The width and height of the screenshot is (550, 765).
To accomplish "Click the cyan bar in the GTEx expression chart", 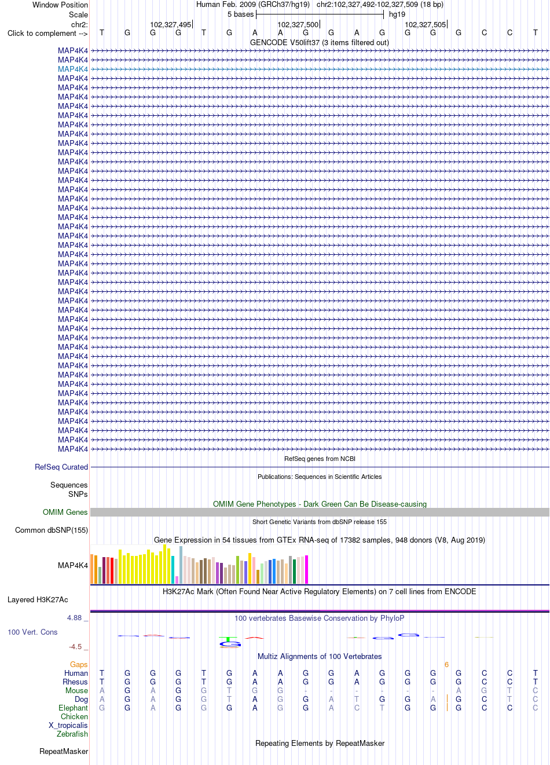I will tap(173, 570).
